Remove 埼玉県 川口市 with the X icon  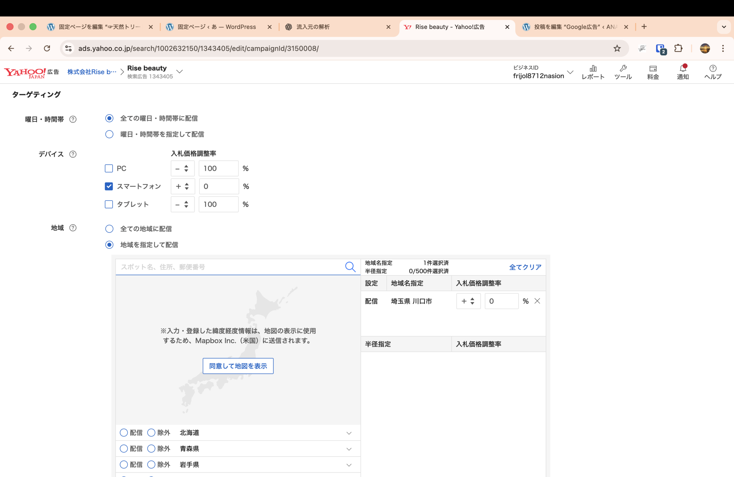(537, 301)
